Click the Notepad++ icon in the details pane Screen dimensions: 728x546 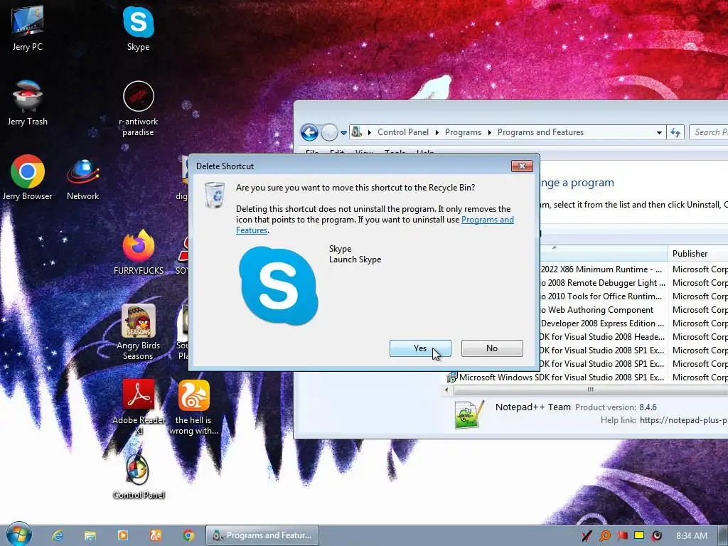(469, 414)
